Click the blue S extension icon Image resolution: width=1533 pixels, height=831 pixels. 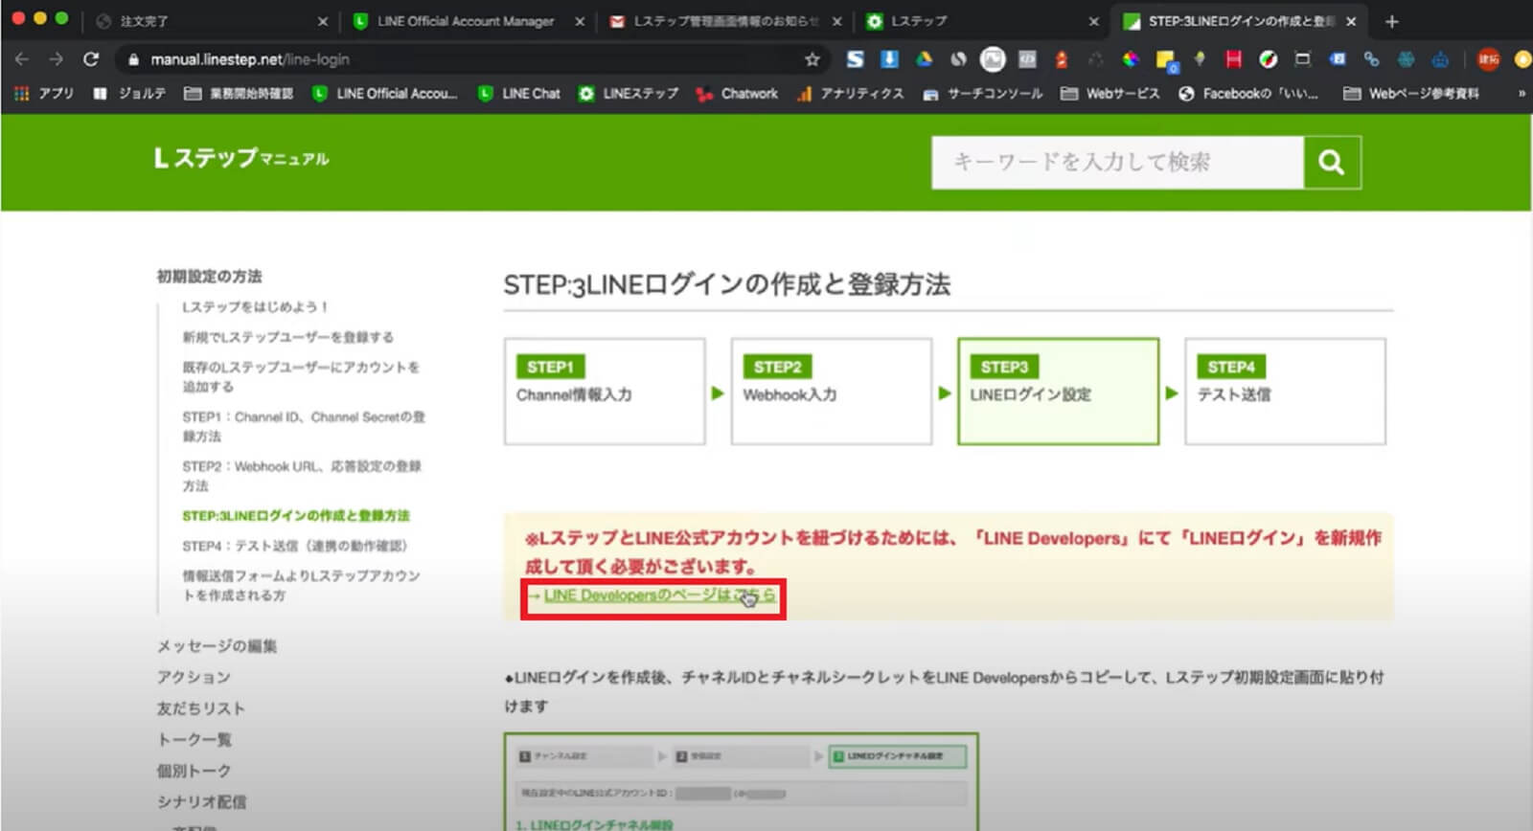[855, 59]
